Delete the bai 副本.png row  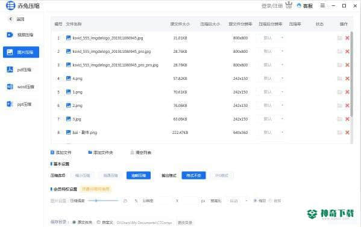point(347,133)
